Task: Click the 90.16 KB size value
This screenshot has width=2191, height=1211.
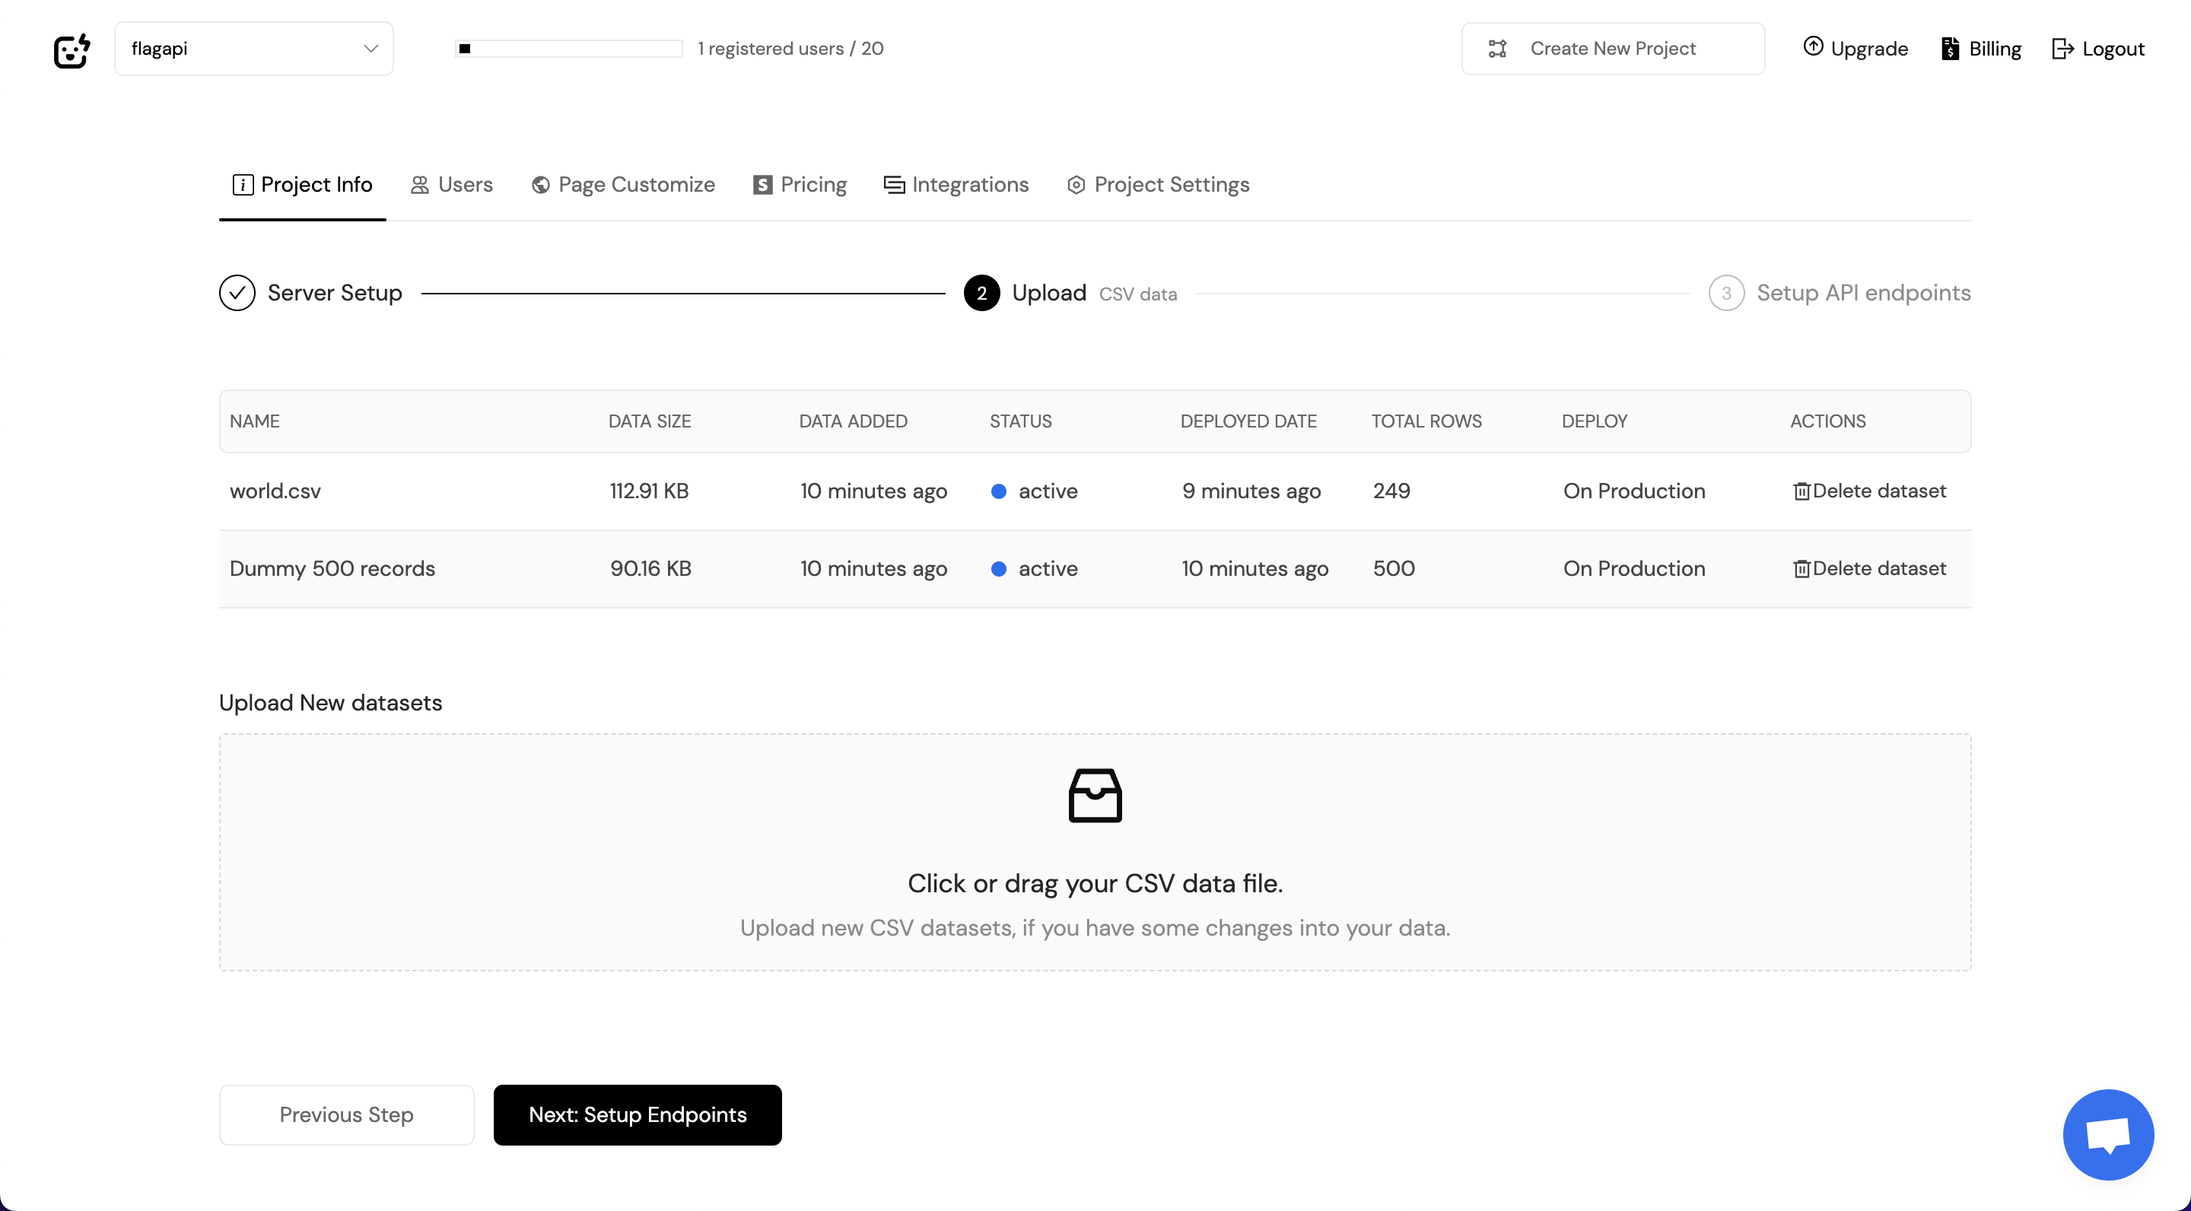Action: (x=650, y=568)
